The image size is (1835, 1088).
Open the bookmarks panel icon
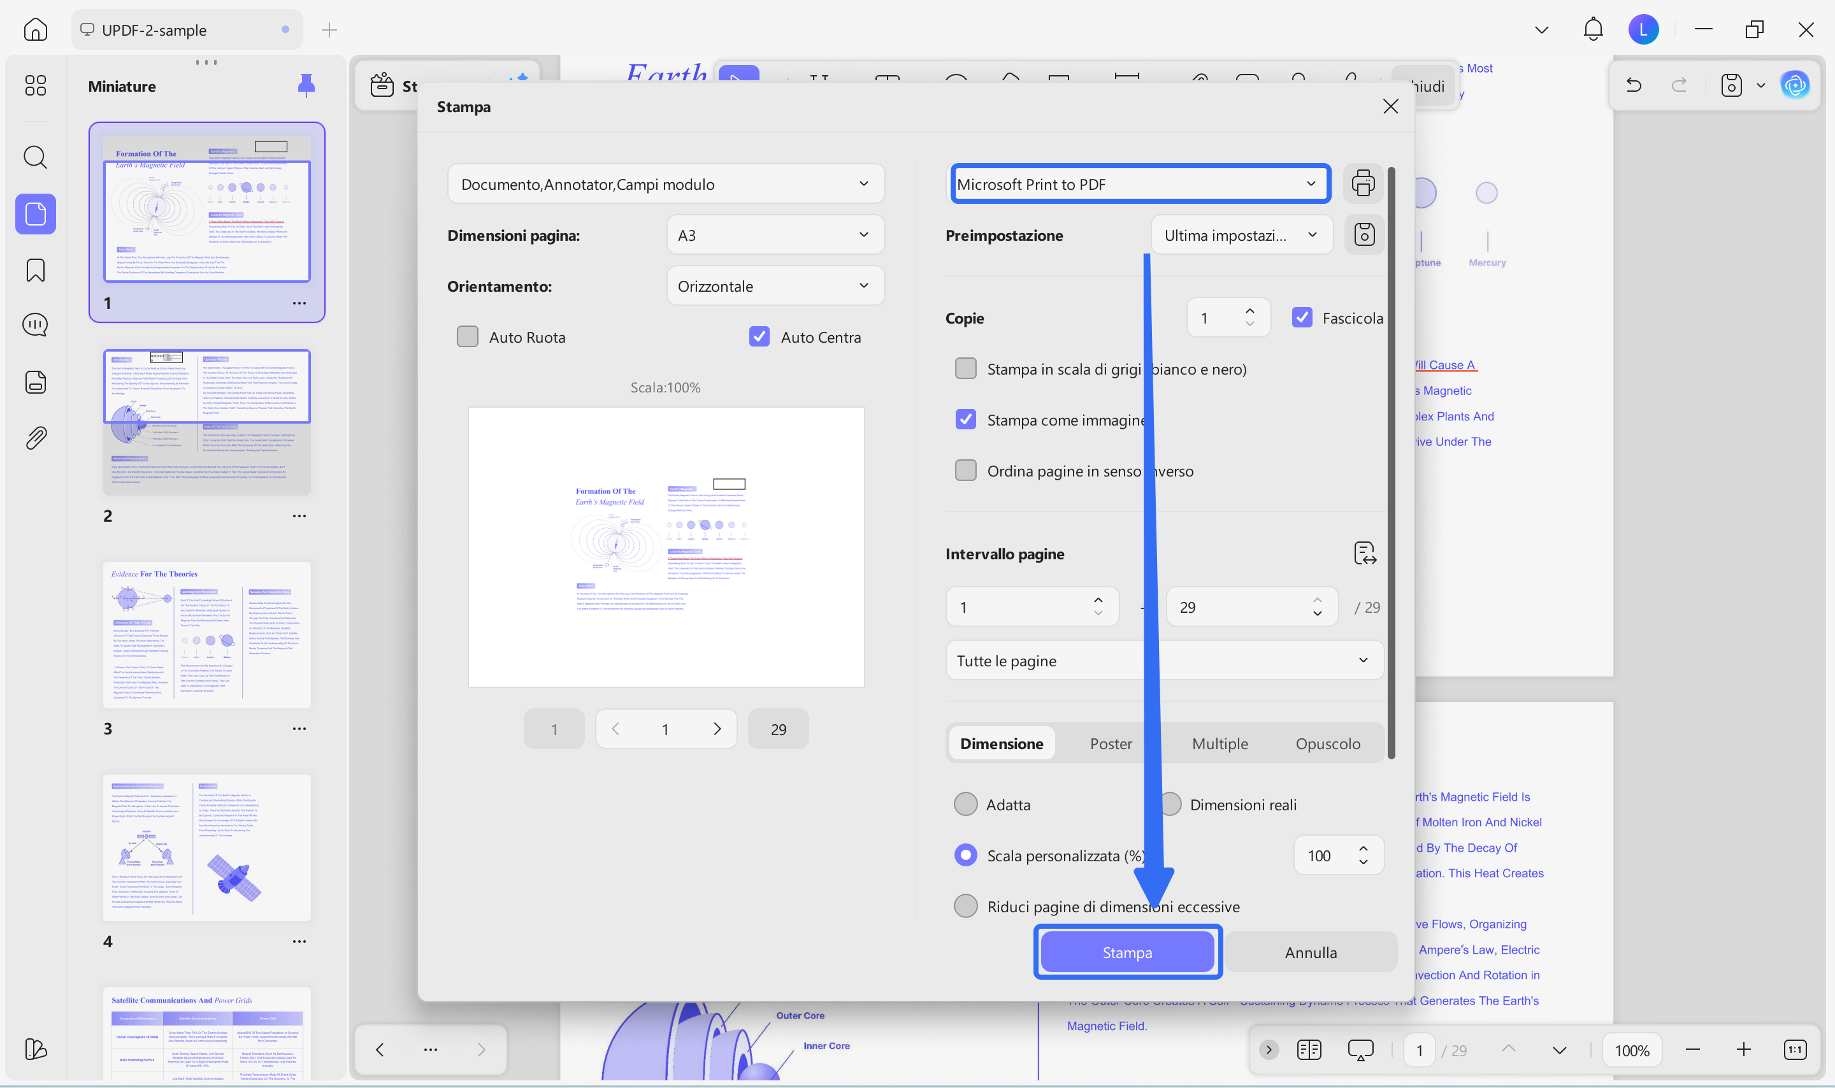[x=35, y=271]
